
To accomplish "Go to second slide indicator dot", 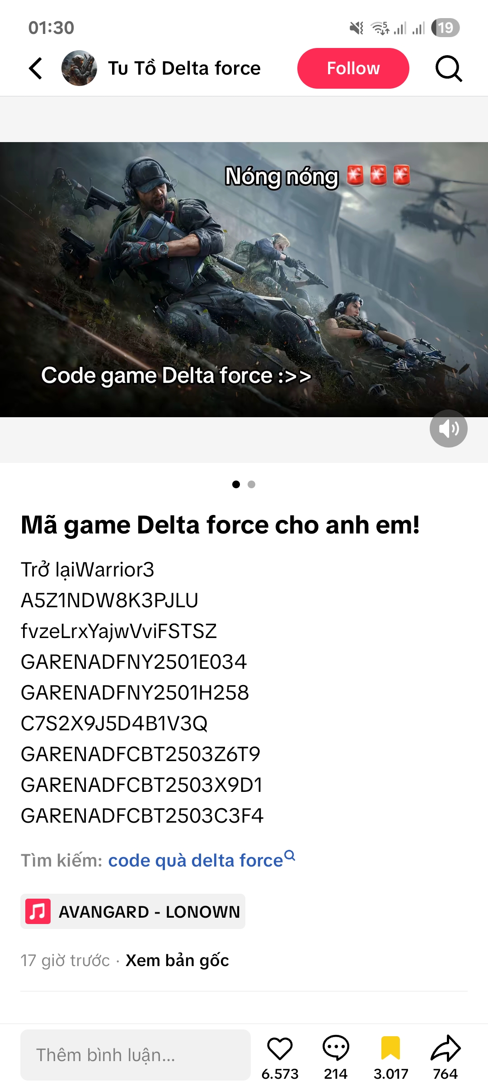I will [x=252, y=484].
